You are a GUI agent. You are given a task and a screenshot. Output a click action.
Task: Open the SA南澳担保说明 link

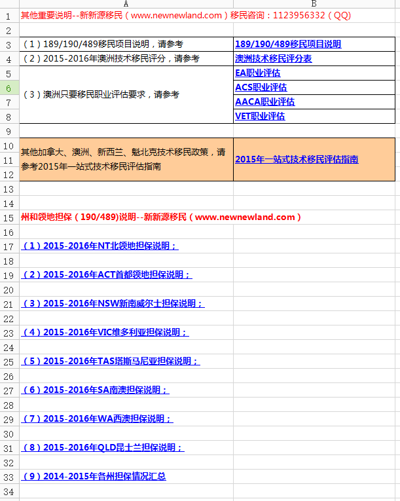(95, 390)
